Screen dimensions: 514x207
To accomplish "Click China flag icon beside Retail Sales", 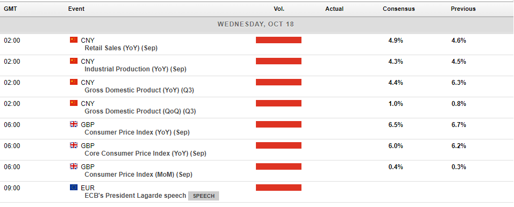I will coord(74,40).
